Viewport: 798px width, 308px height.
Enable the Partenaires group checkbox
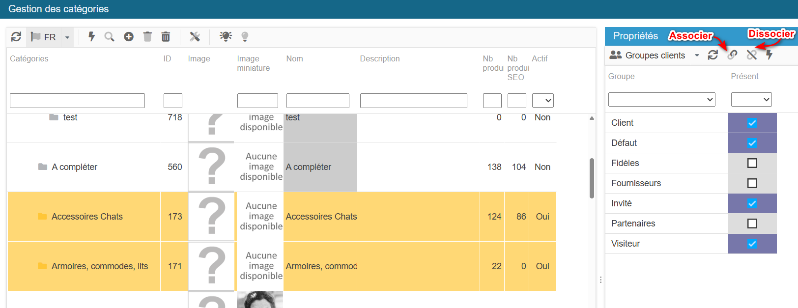pyautogui.click(x=752, y=224)
